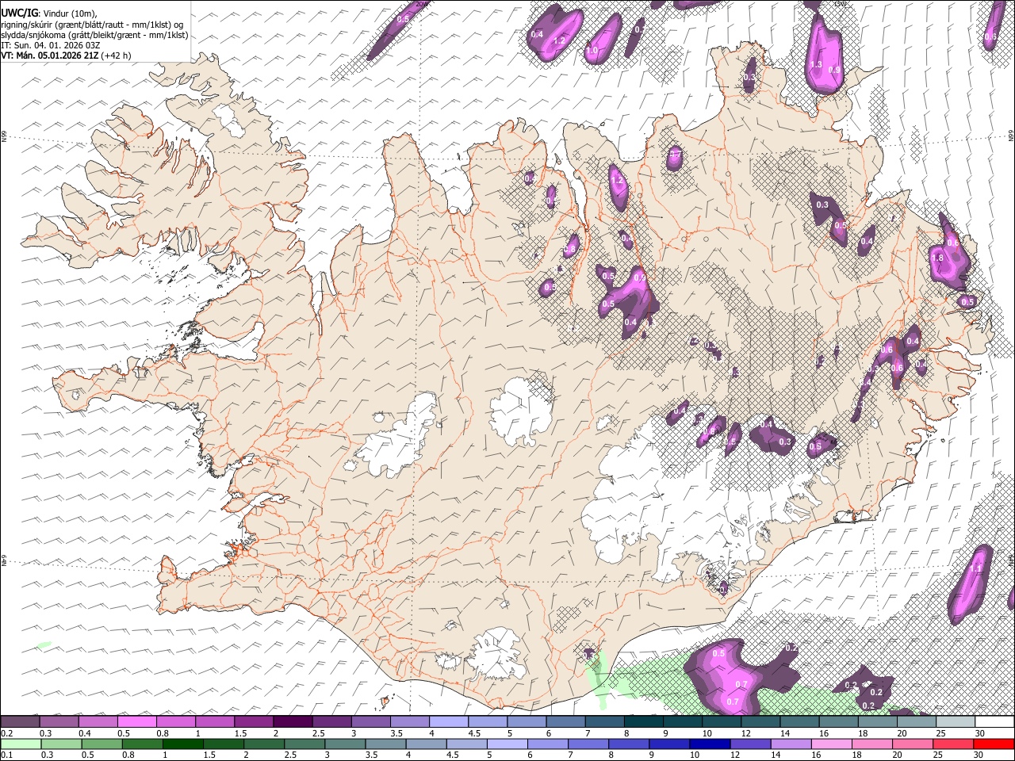Select the "VT: Mán. 05.01.2026 21Z" valid time

[x=49, y=55]
